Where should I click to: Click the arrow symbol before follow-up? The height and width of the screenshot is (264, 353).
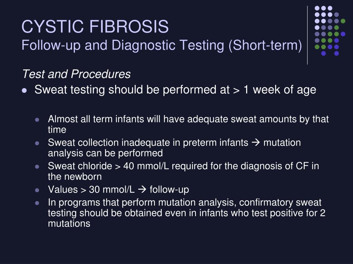tap(142, 189)
